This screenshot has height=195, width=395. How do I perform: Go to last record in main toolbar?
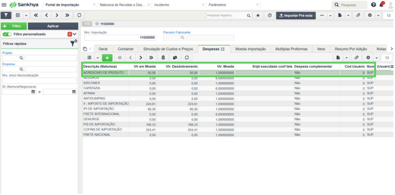click(x=67, y=16)
